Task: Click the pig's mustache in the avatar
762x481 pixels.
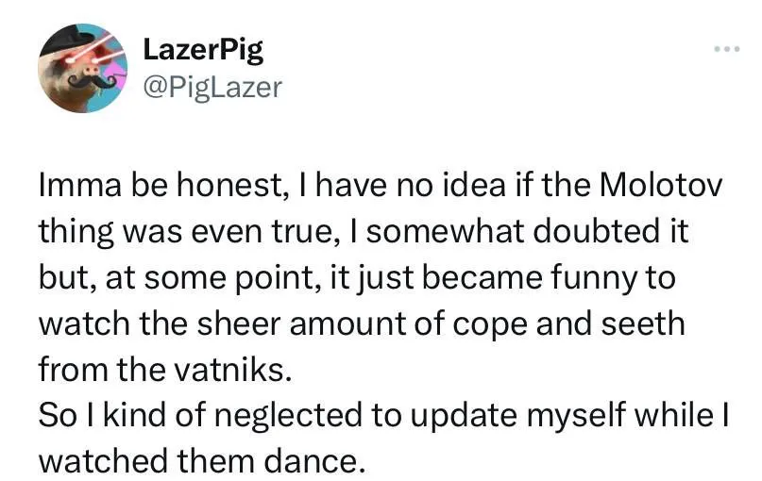Action: click(92, 82)
